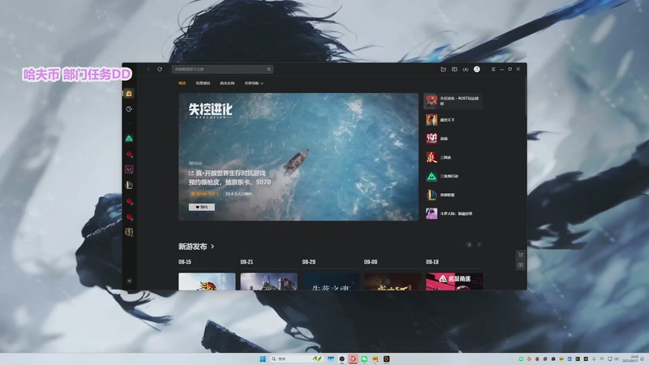This screenshot has width=649, height=365.
Task: Select 失控进化 - RUST entry in side list
Action: pos(453,101)
